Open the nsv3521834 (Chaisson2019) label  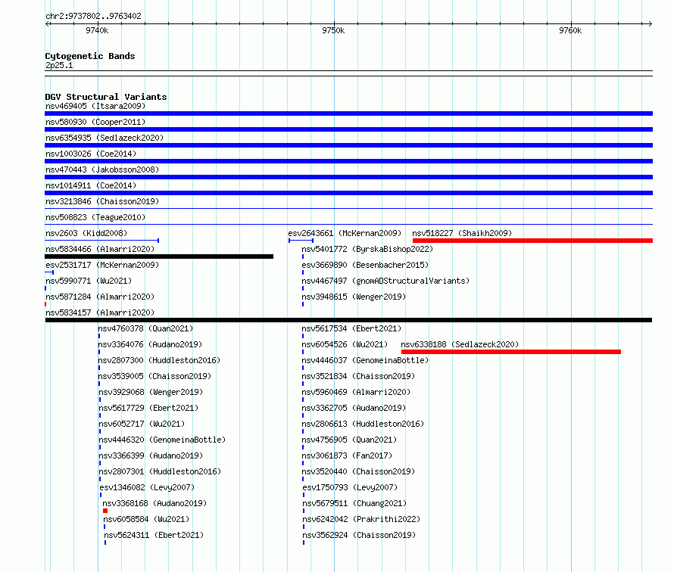click(x=358, y=376)
